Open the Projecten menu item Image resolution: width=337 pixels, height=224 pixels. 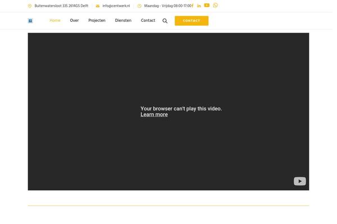pyautogui.click(x=98, y=21)
